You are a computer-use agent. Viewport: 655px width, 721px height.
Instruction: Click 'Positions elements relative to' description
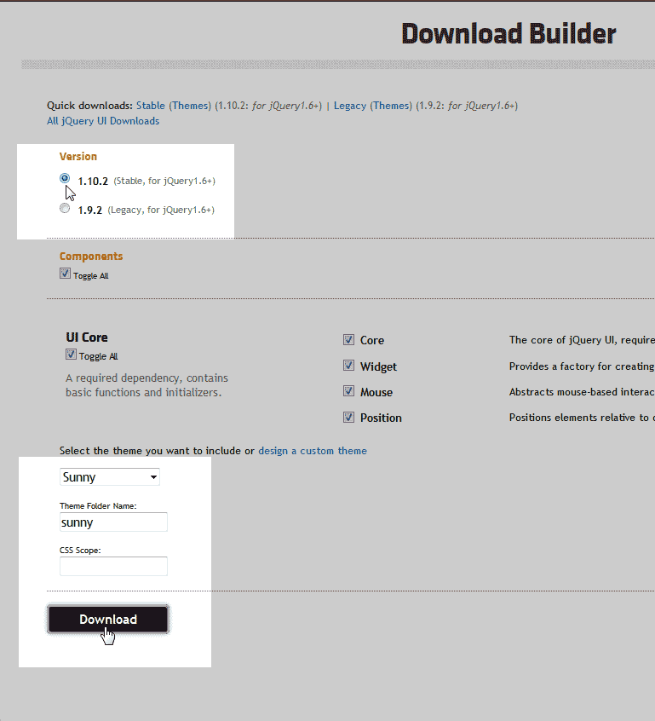[582, 418]
